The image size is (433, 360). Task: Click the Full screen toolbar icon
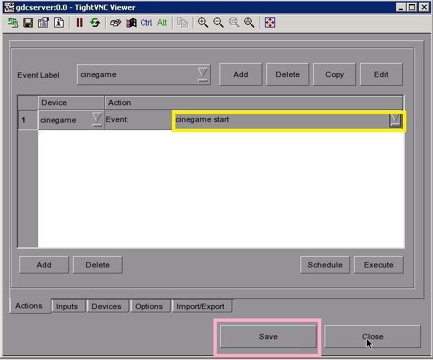coord(270,22)
